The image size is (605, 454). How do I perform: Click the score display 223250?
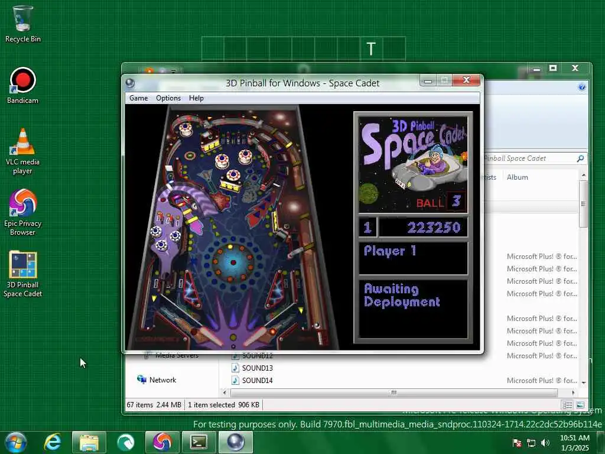point(424,228)
